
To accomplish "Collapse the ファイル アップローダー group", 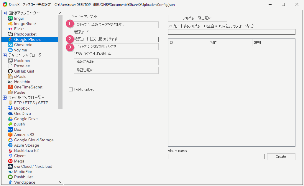I will pos(5,98).
